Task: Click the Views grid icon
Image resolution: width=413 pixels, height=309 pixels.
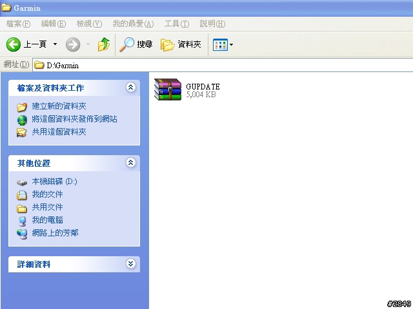Action: [220, 44]
